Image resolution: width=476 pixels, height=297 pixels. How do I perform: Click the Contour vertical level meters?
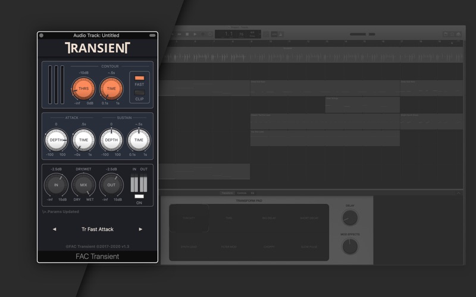pyautogui.click(x=56, y=85)
